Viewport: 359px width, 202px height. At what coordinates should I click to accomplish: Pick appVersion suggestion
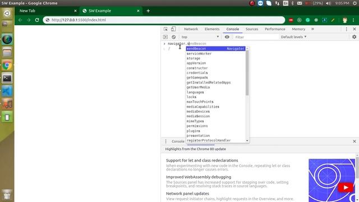point(215,63)
